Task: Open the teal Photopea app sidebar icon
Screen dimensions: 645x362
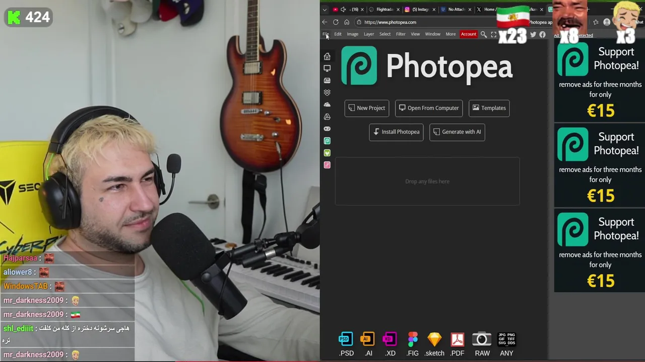Action: coord(327,141)
